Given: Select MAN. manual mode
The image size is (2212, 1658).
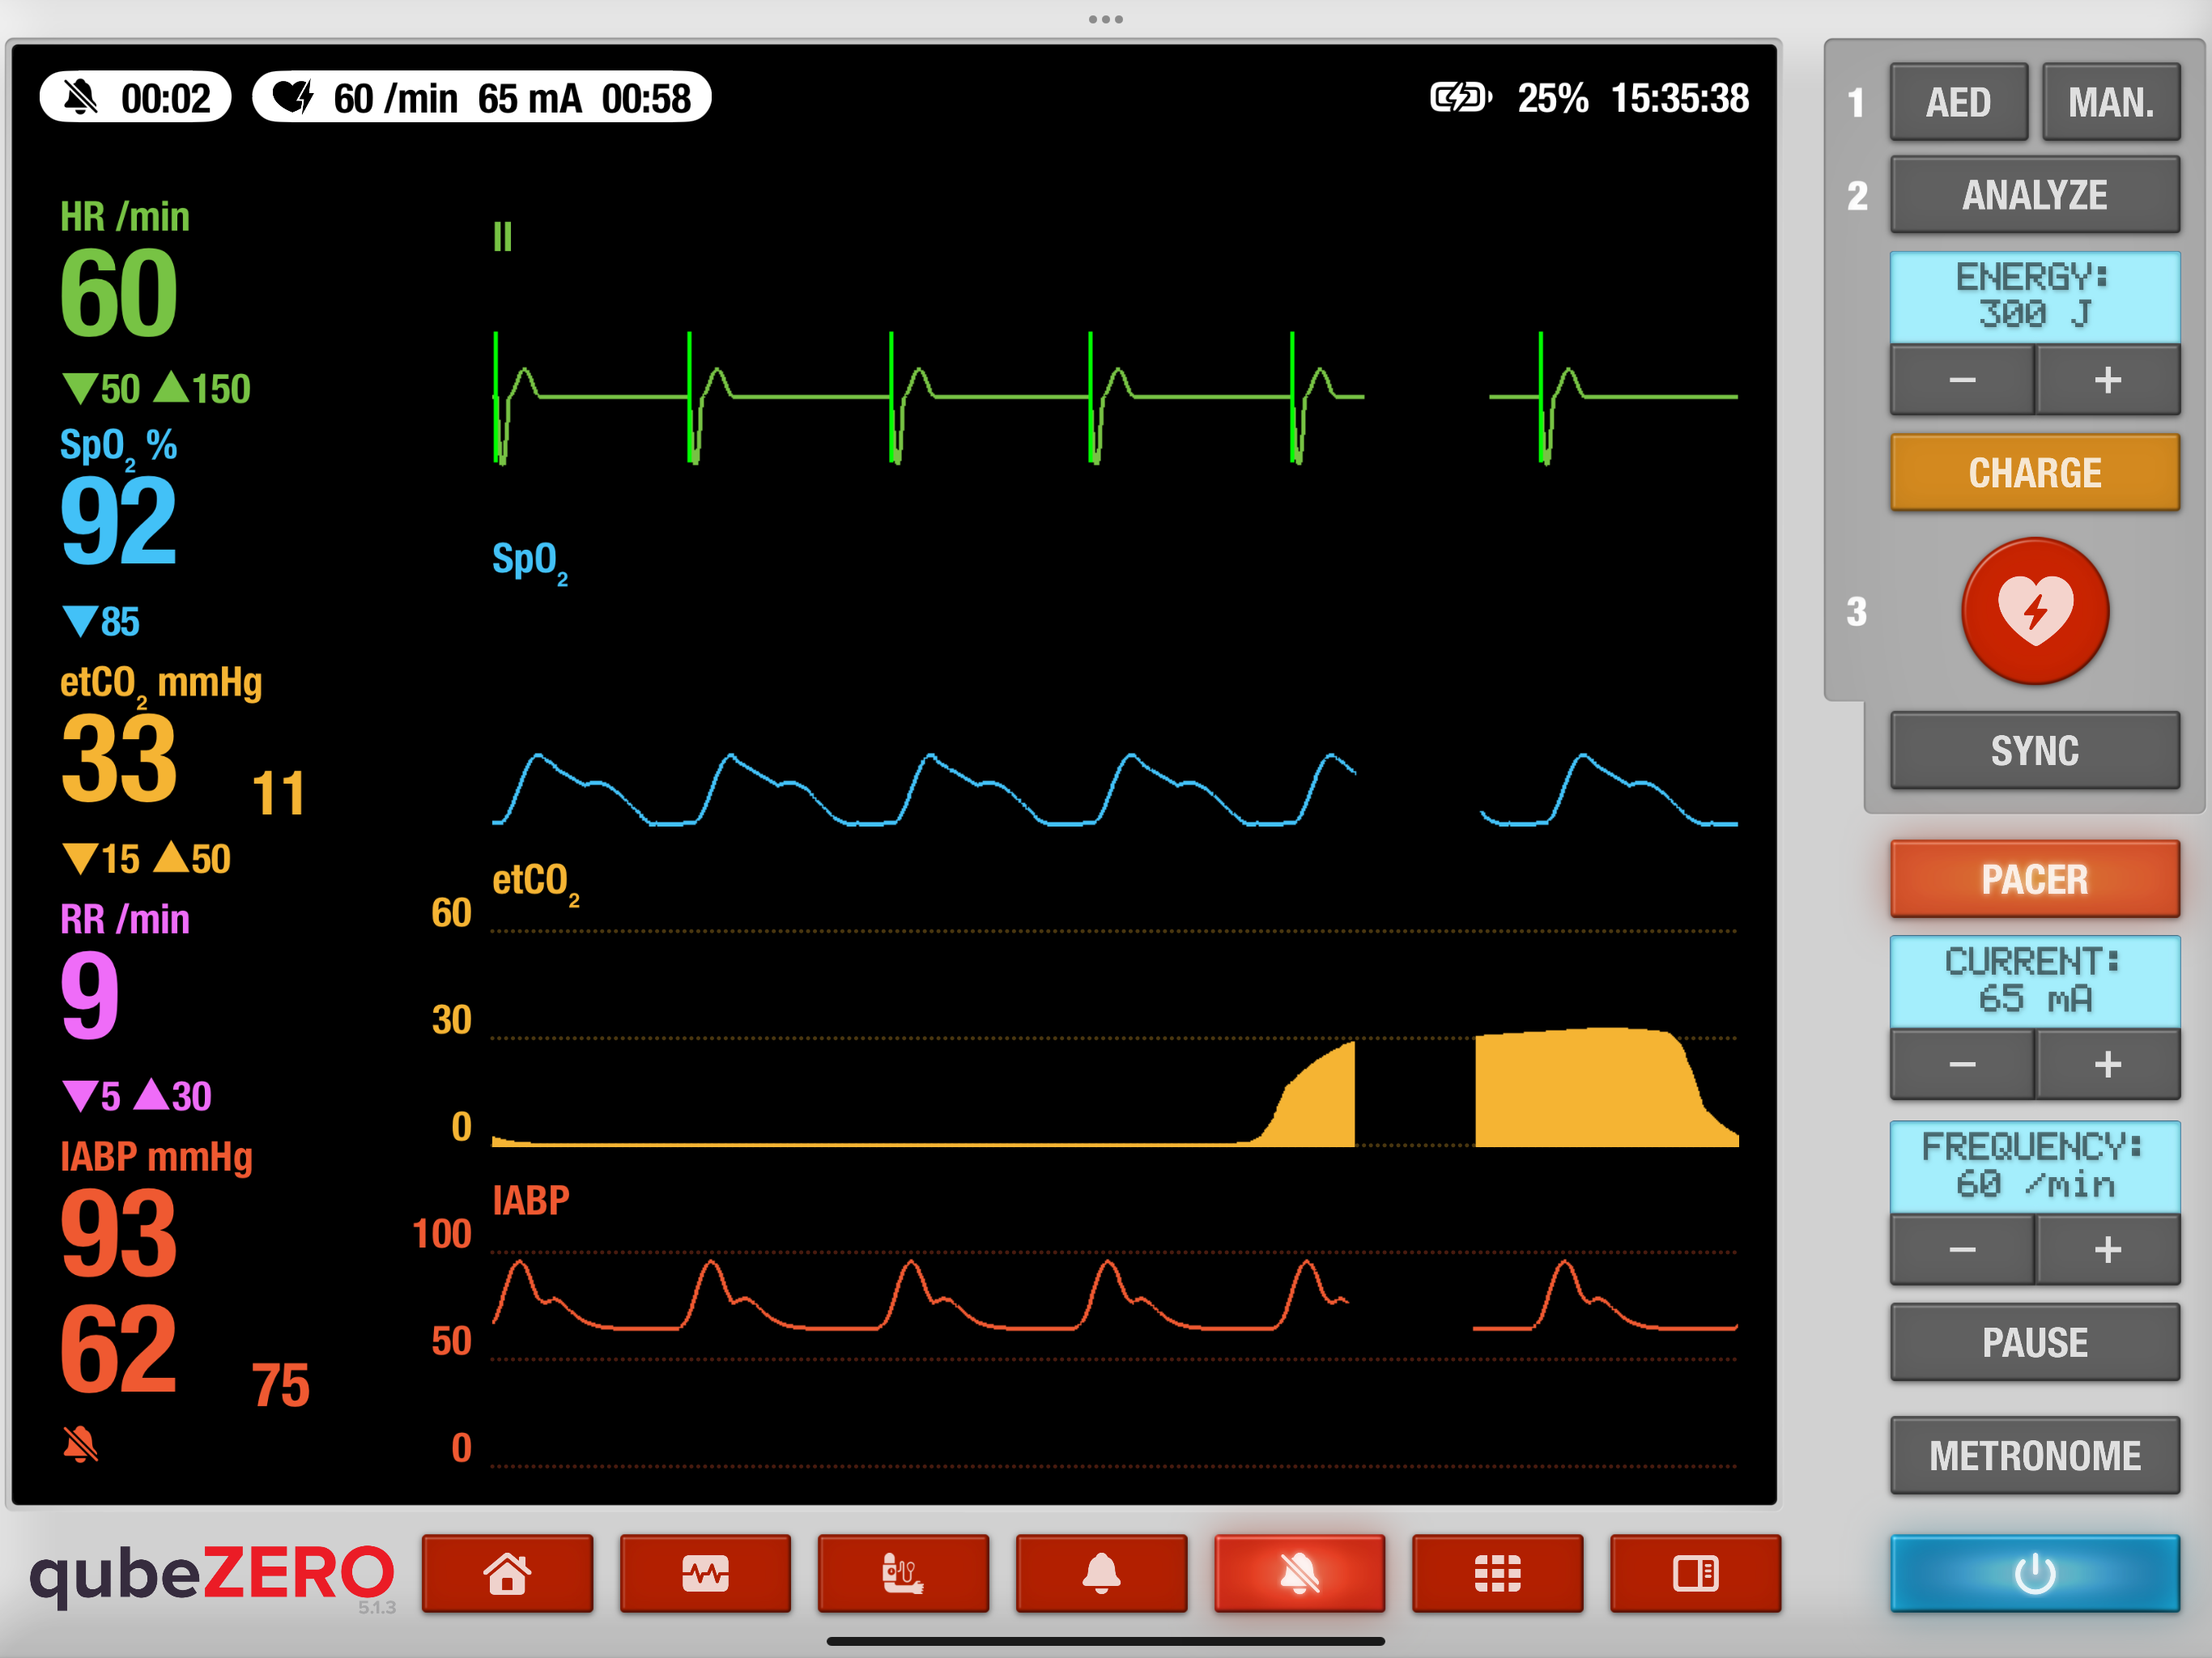Looking at the screenshot, I should [x=2110, y=102].
